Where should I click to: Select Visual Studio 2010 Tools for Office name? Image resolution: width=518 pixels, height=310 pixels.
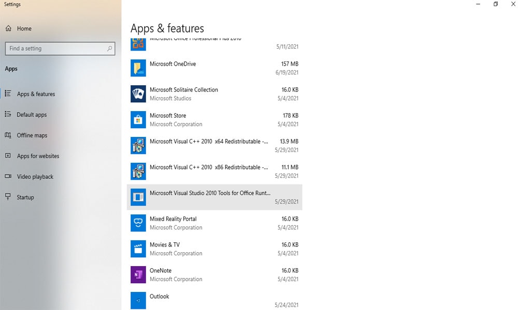pos(210,193)
